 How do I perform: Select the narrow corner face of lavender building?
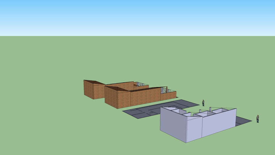[x=194, y=129]
